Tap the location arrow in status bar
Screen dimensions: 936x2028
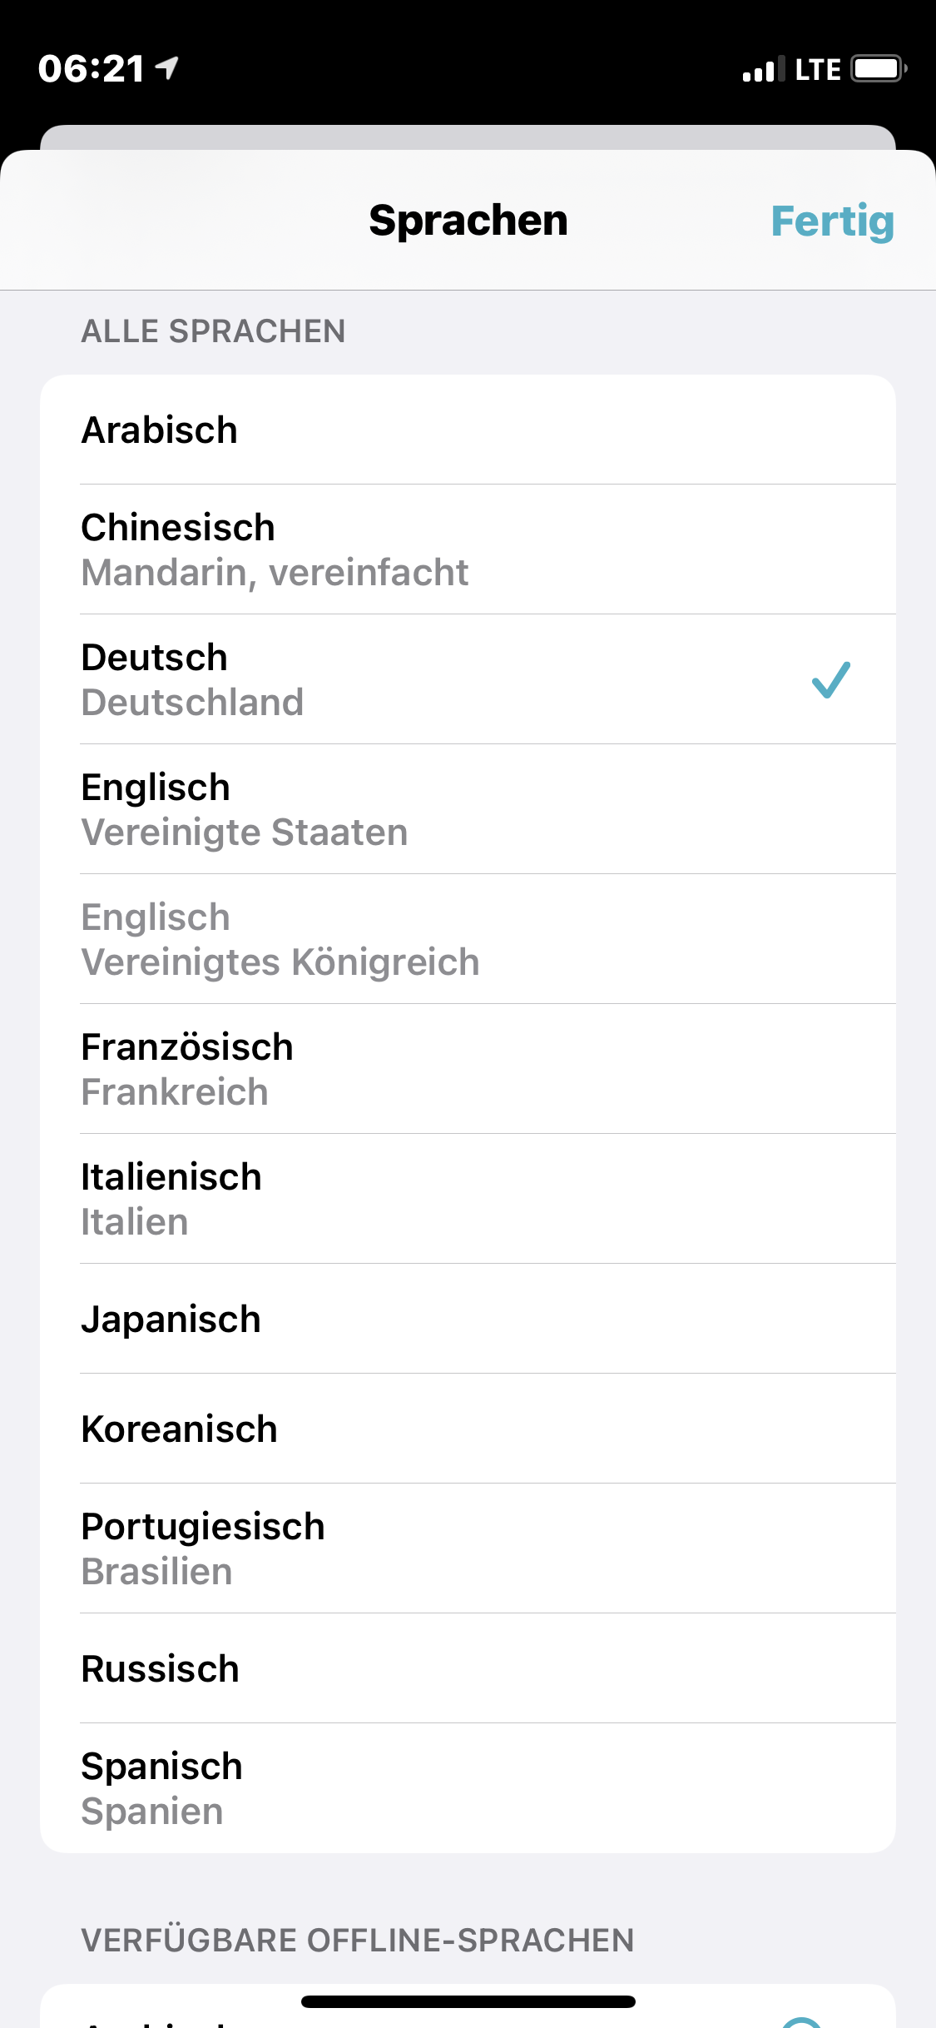[167, 67]
